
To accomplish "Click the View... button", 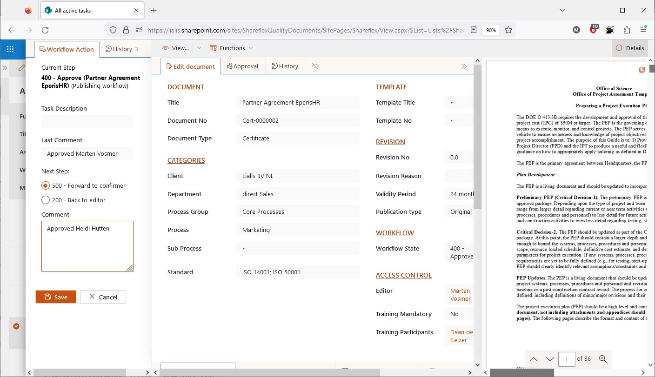I will [176, 48].
